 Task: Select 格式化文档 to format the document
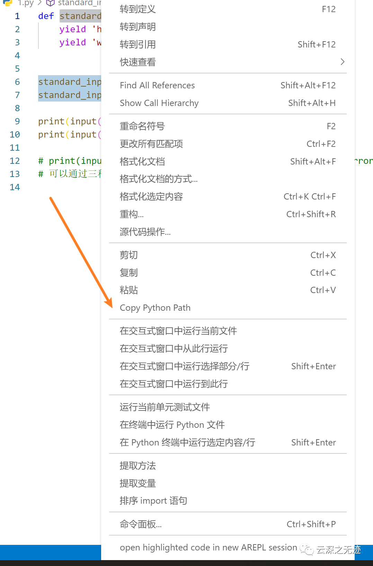click(x=142, y=161)
